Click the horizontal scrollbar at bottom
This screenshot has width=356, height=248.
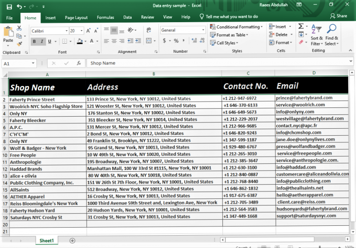(270, 240)
